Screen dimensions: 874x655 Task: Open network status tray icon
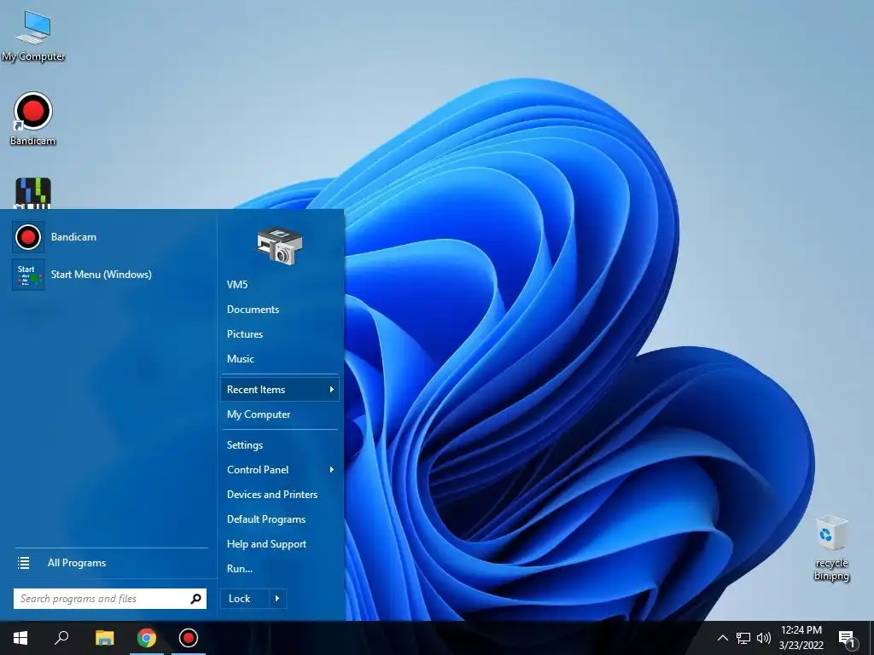(743, 638)
